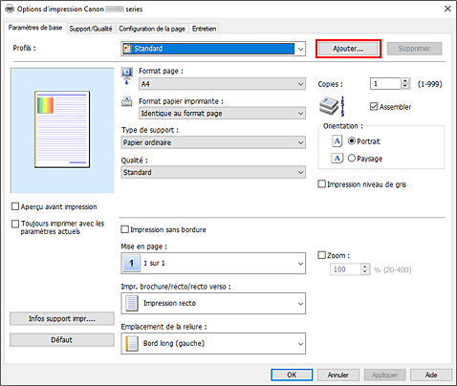Confirm with the OK button
Screen dimensions: 457x386
click(292, 375)
